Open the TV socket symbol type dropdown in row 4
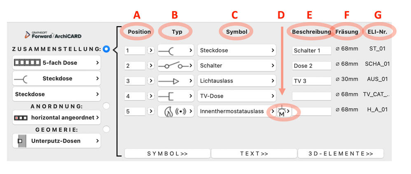Screen dimensions: 411x174 pos(175,96)
